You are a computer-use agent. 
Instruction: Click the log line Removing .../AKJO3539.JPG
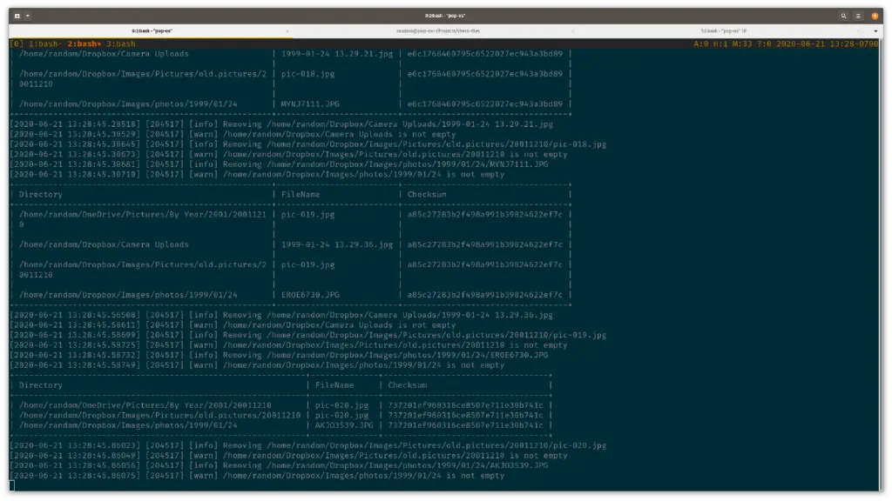point(279,466)
